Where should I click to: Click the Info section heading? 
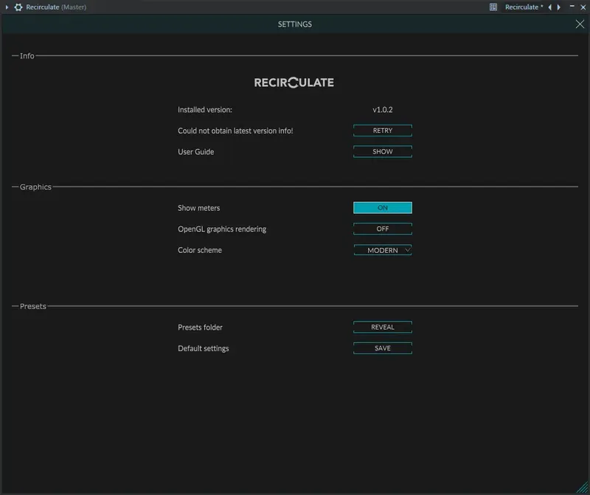click(x=27, y=56)
